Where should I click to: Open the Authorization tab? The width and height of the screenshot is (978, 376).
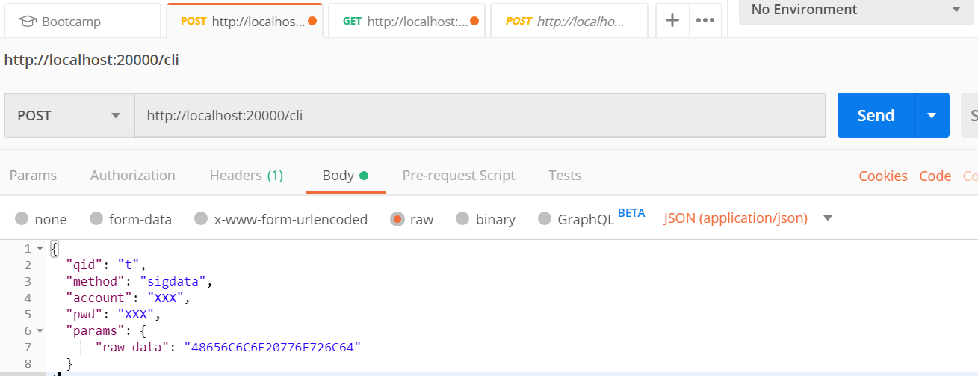coord(133,176)
